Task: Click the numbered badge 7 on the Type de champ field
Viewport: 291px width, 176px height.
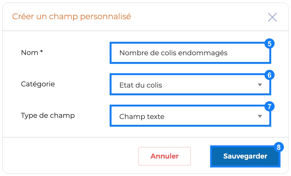Action: [x=270, y=106]
